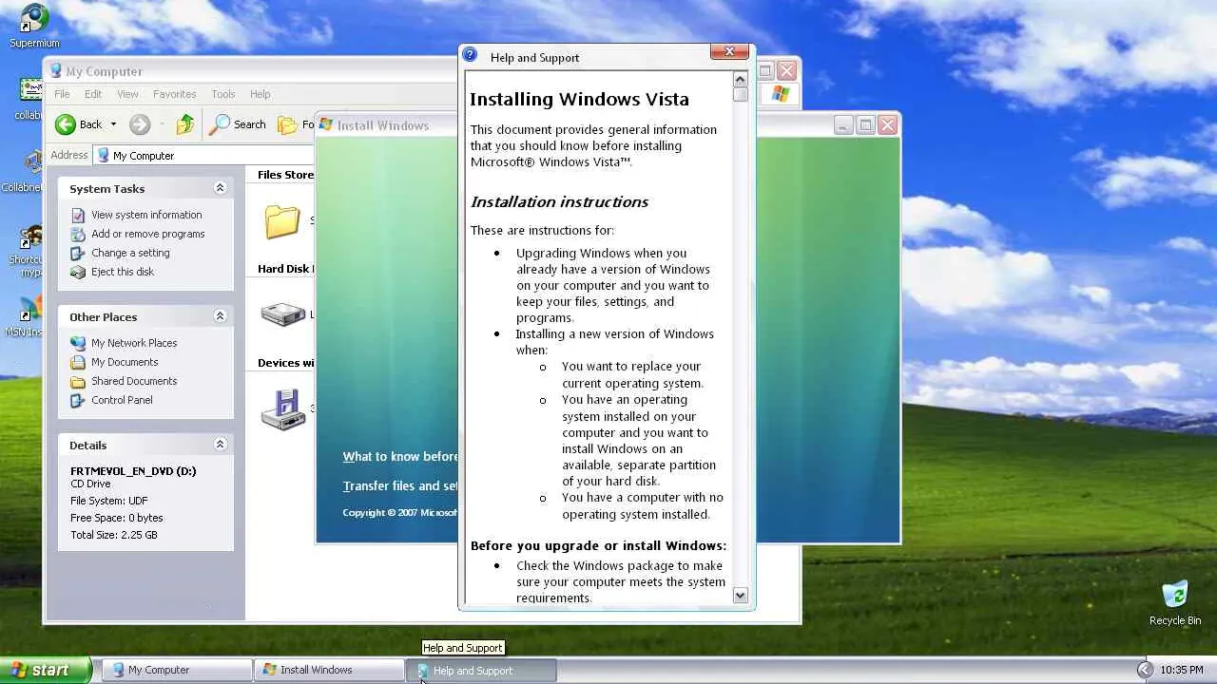Click the Help and Support title bar icon
1217x684 pixels.
point(470,55)
